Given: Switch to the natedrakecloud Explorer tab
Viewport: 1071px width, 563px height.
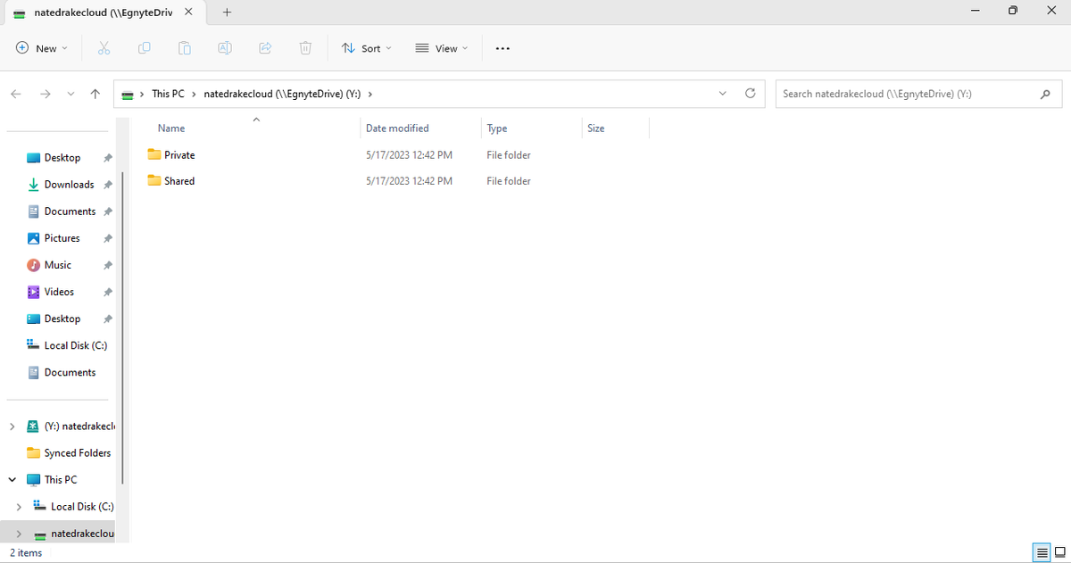Looking at the screenshot, I should click(98, 12).
